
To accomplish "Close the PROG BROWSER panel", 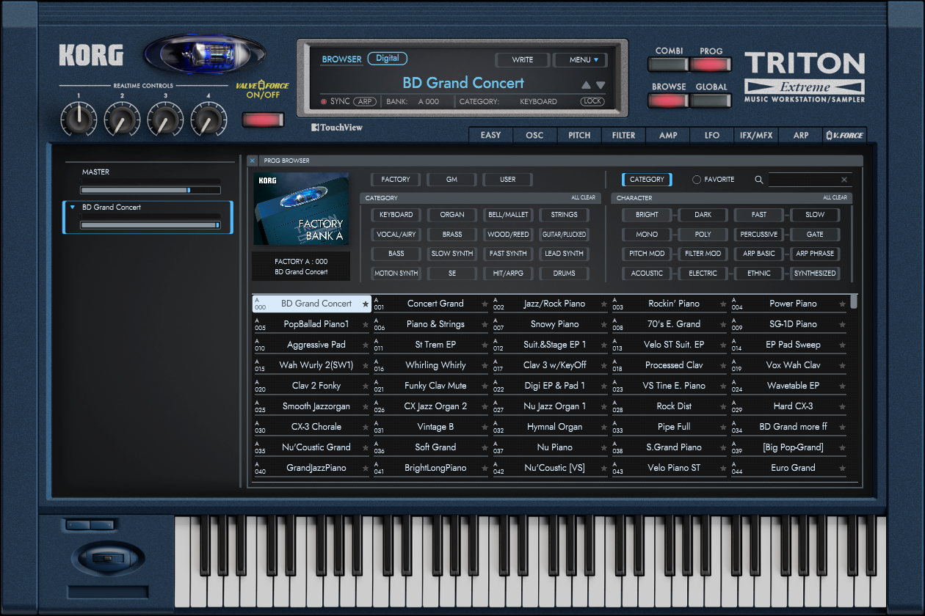I will click(252, 161).
